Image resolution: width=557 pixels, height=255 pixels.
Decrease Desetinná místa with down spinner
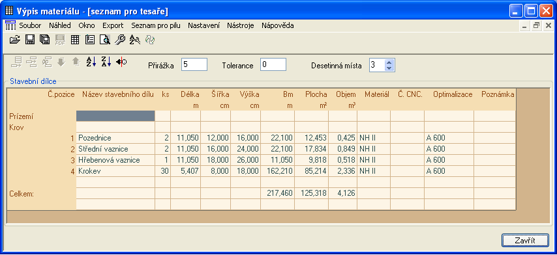389,68
